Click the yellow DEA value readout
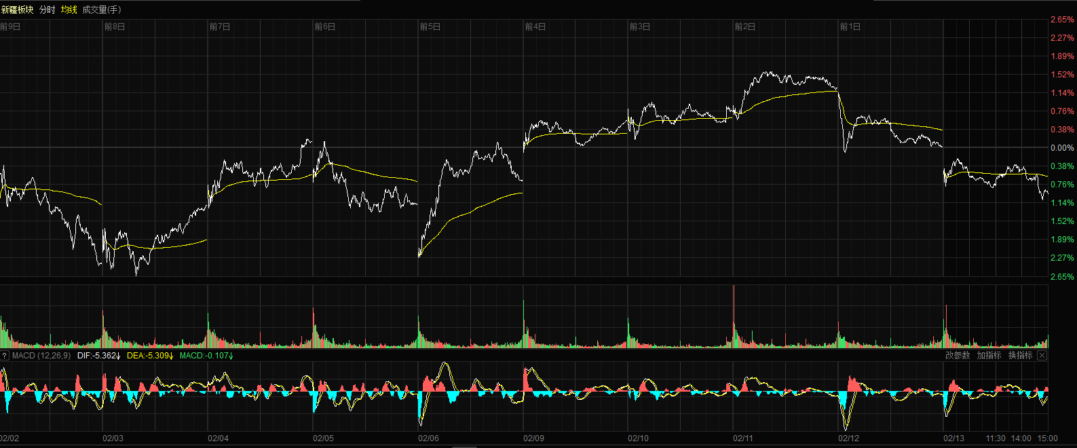Image resolution: width=1077 pixels, height=448 pixels. 150,356
